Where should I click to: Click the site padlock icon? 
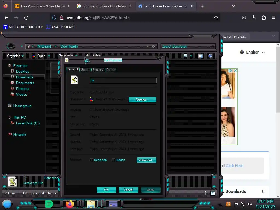pyautogui.click(x=62, y=18)
